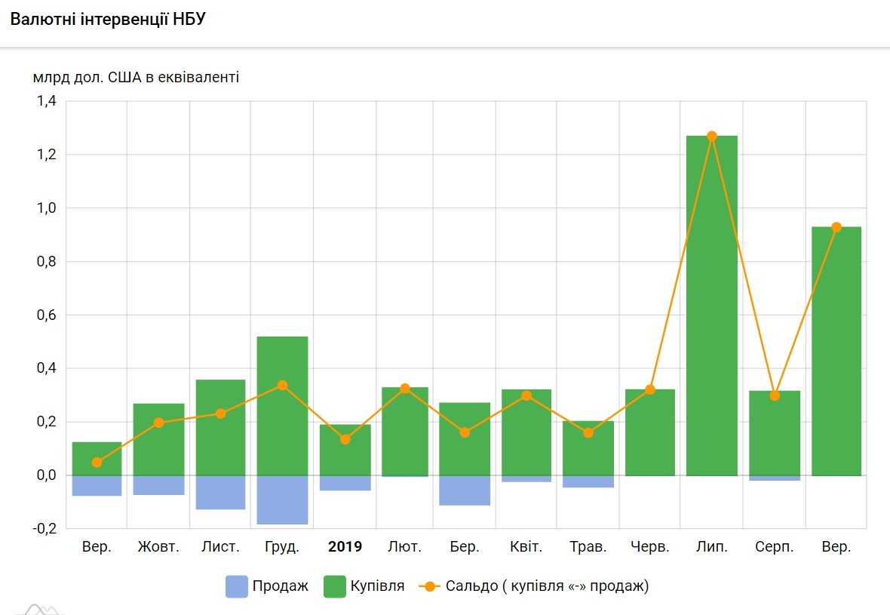Click the blue sales bar for Бер.
The width and height of the screenshot is (890, 615).
click(x=465, y=490)
